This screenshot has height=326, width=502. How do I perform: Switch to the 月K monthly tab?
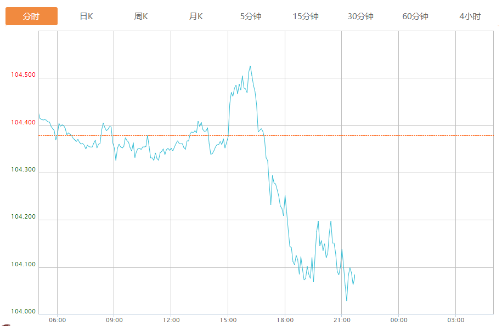tap(196, 16)
